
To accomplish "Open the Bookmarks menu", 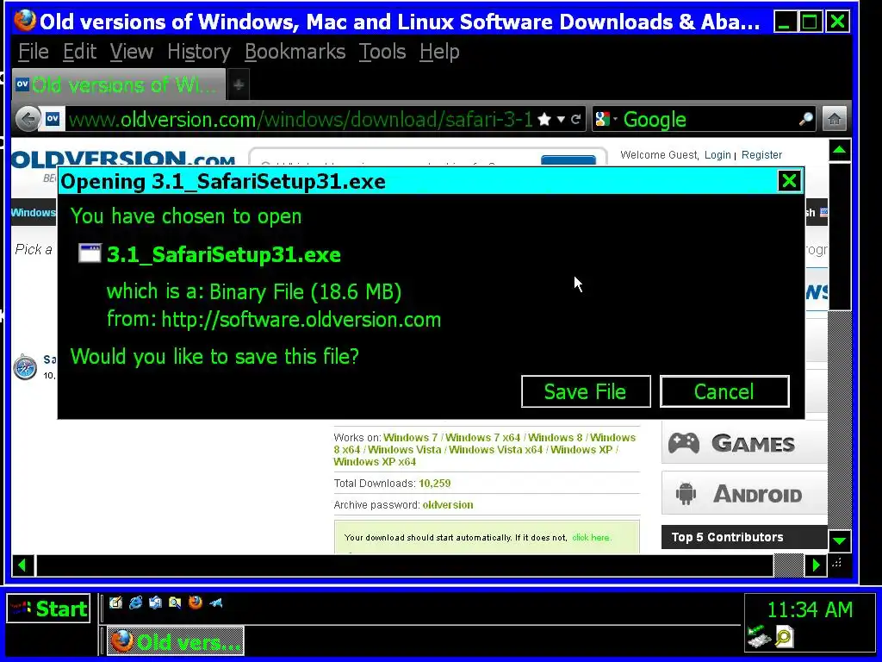I will point(295,52).
